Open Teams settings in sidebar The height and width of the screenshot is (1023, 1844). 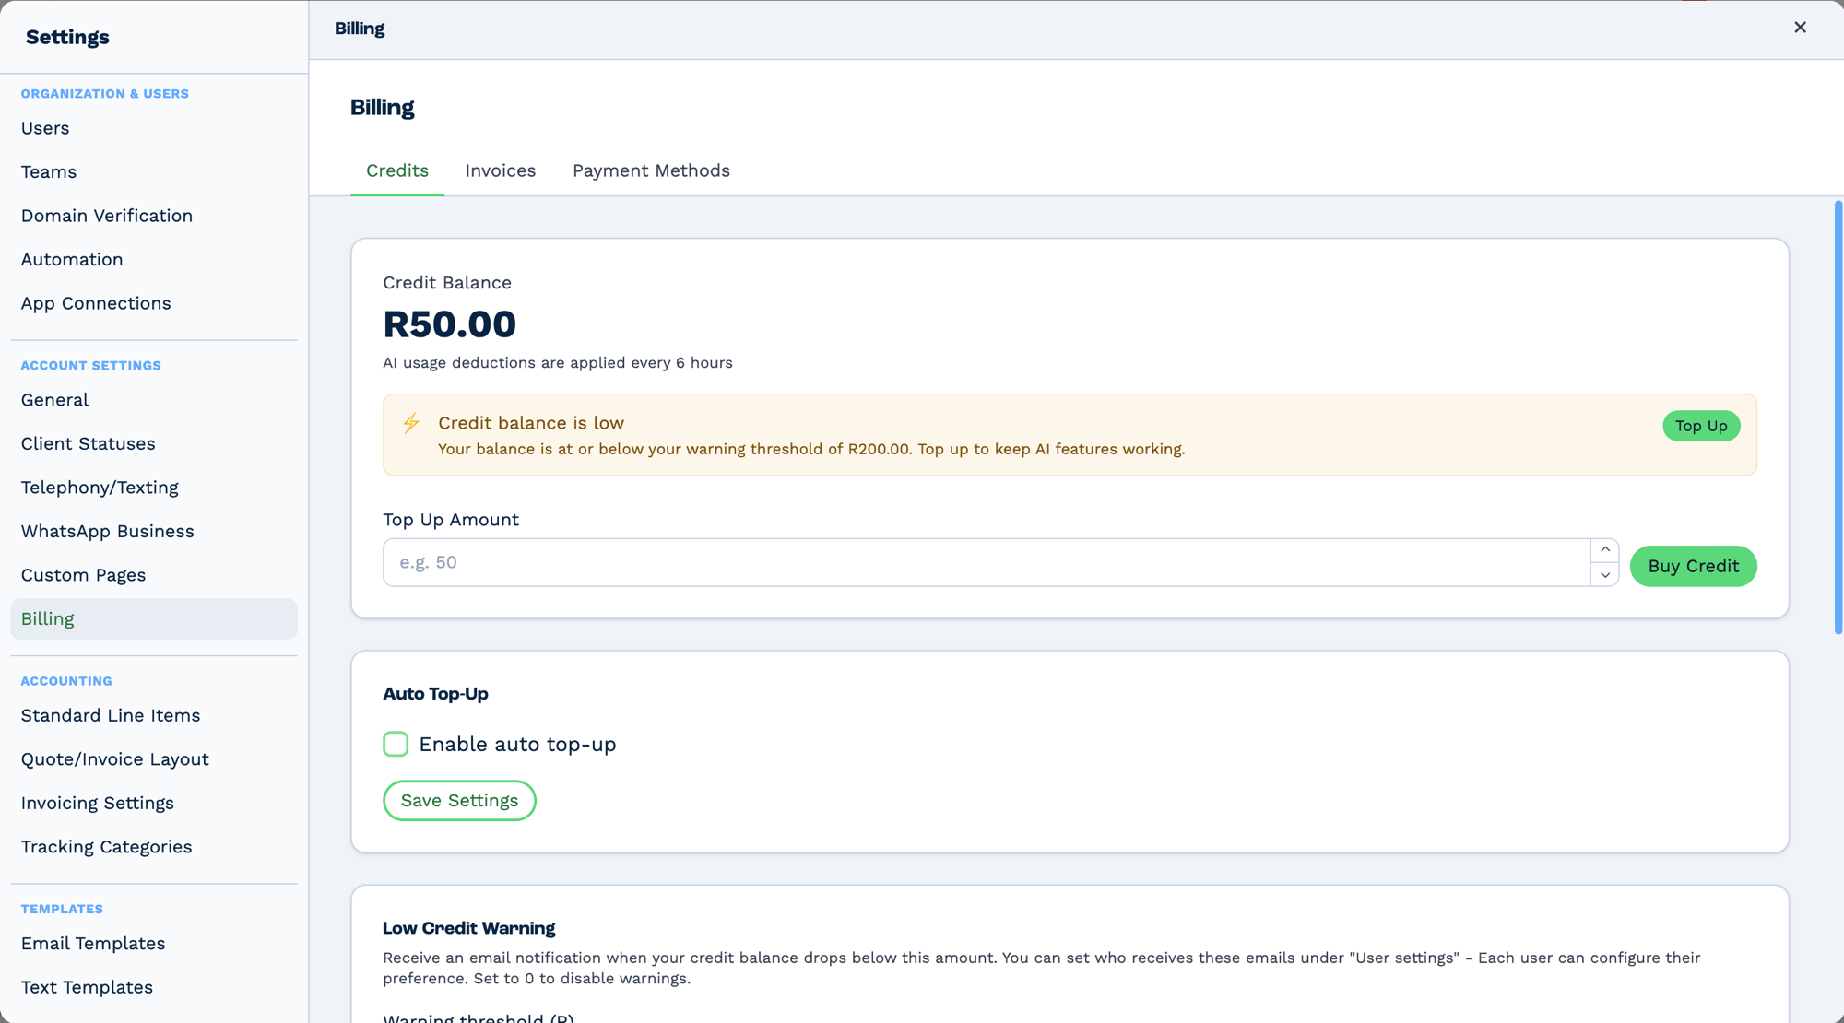[154, 172]
